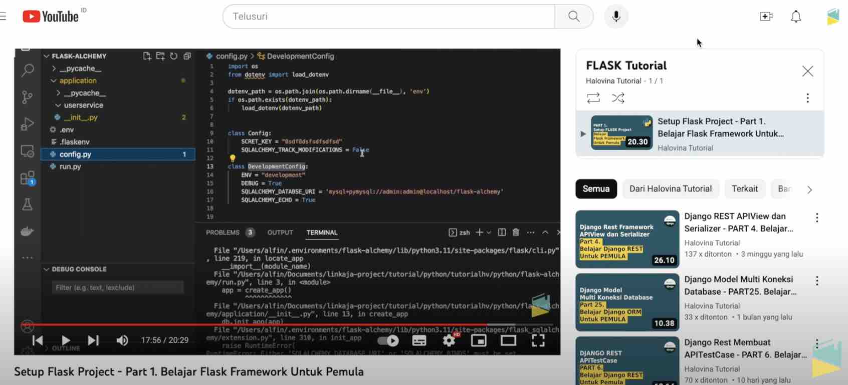Screen dimensions: 848x385
Task: Open the YouTube guide hamburger menu
Action: [3, 16]
